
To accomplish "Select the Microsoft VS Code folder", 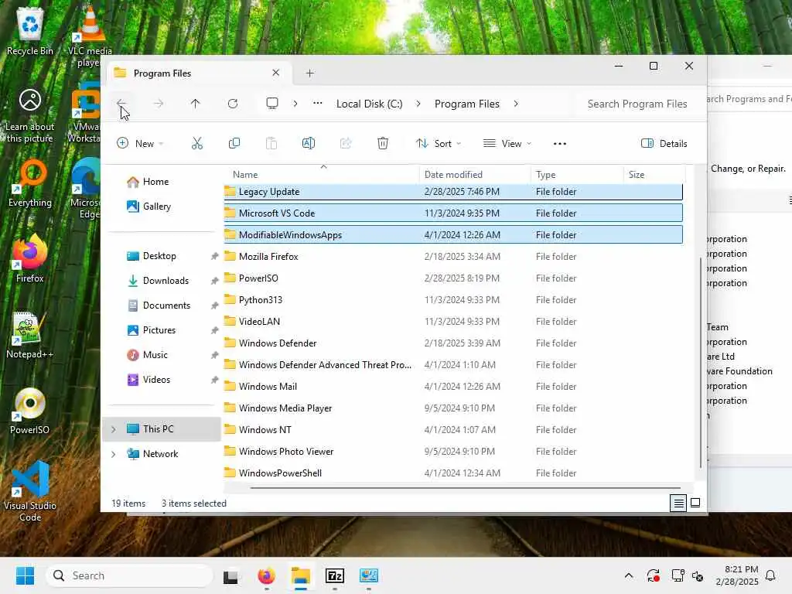I will (453, 213).
